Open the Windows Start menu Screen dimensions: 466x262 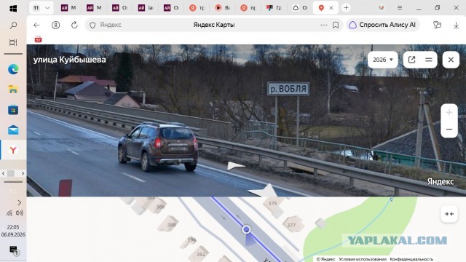[13, 8]
